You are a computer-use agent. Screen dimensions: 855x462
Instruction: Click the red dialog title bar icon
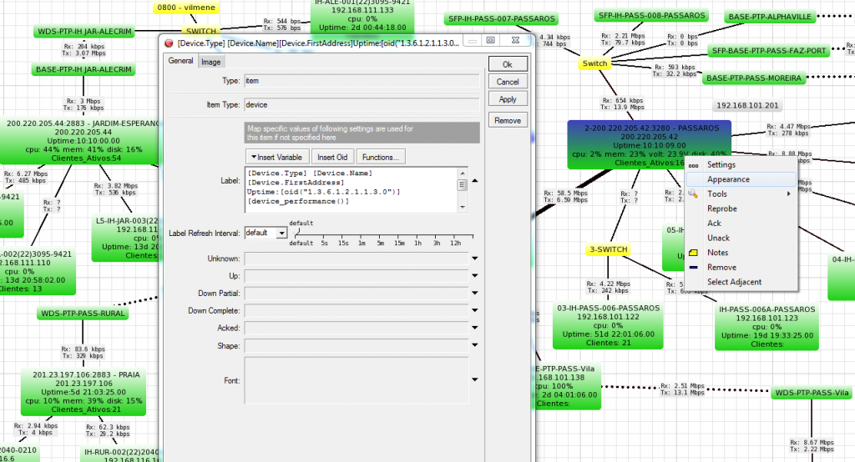[169, 41]
